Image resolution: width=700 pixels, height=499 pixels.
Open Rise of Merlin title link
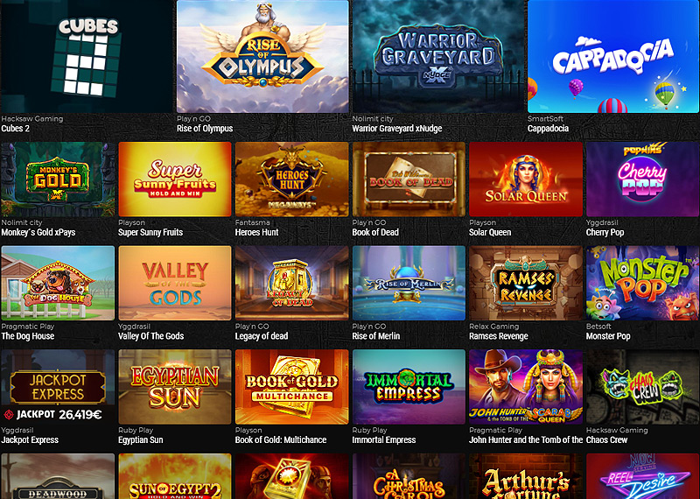[376, 336]
